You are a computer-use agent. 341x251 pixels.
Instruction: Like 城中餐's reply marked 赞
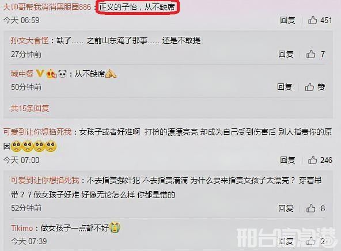pyautogui.click(x=309, y=87)
